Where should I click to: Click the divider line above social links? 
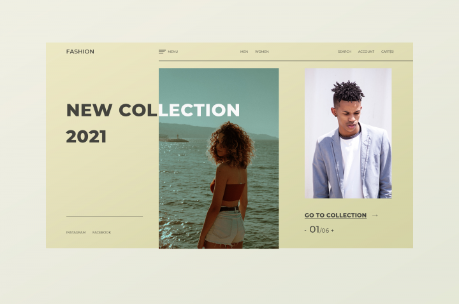(x=105, y=216)
